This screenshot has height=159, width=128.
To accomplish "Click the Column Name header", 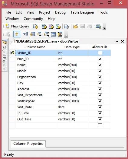I will (x=35, y=47).
